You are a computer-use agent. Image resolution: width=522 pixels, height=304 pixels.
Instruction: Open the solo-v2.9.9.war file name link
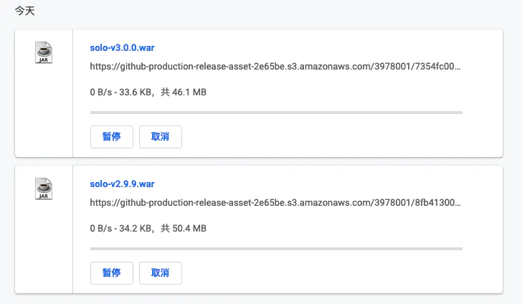122,184
